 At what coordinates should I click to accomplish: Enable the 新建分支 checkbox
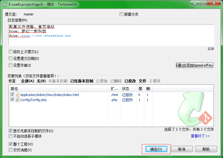(121, 14)
